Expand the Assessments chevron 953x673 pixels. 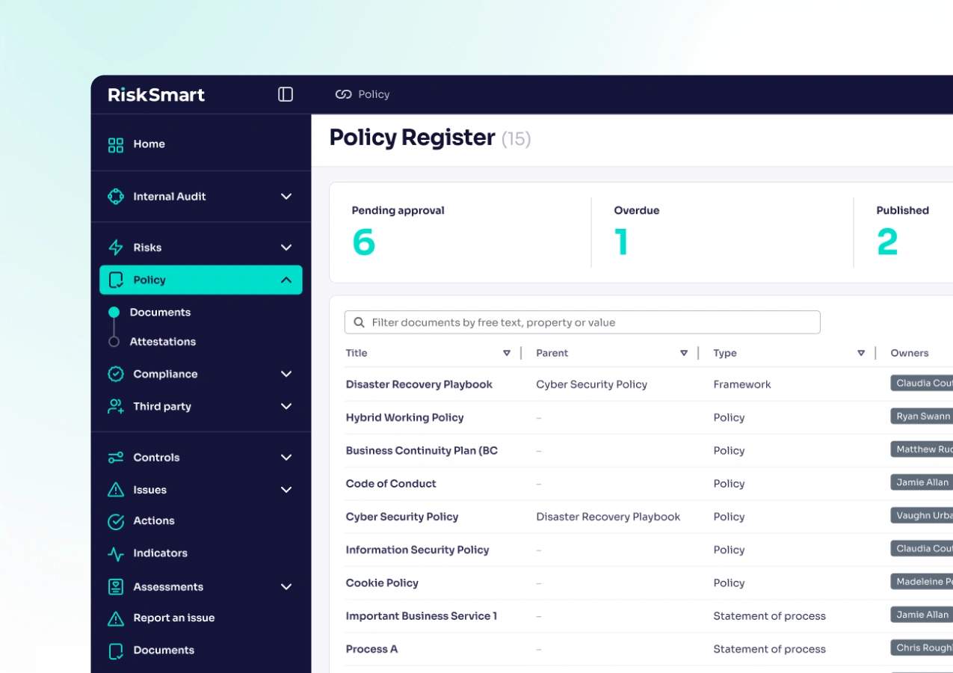point(286,587)
